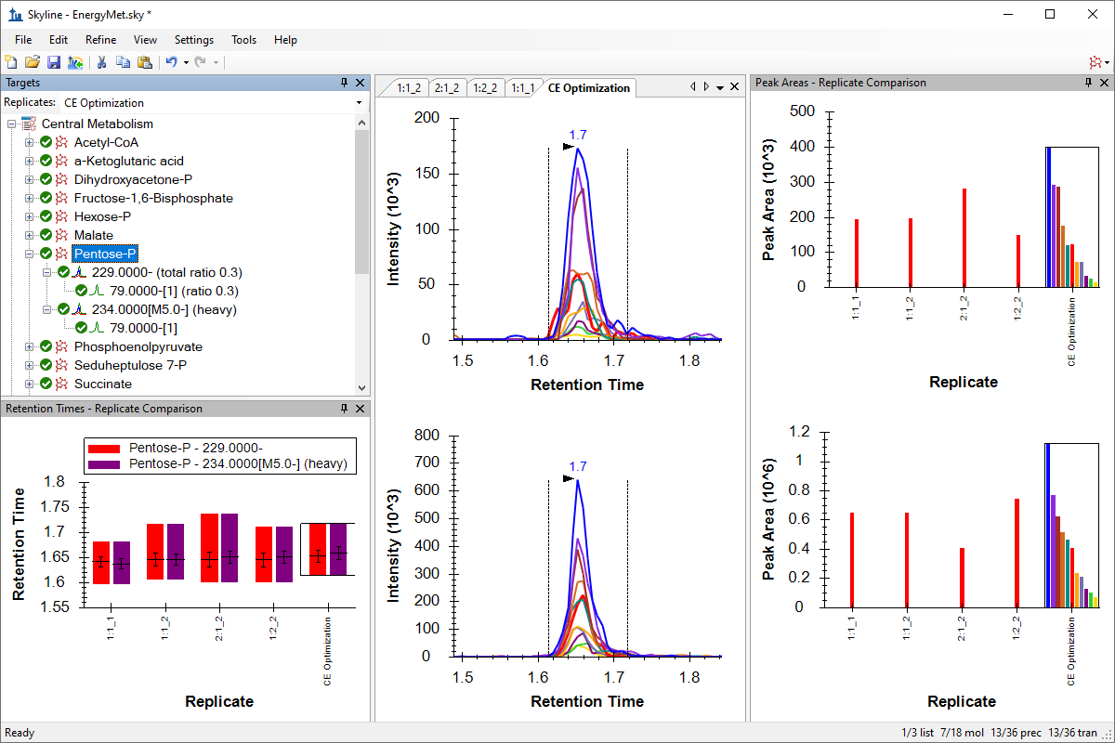Open the Replicates dropdown
1115x743 pixels.
pyautogui.click(x=359, y=103)
